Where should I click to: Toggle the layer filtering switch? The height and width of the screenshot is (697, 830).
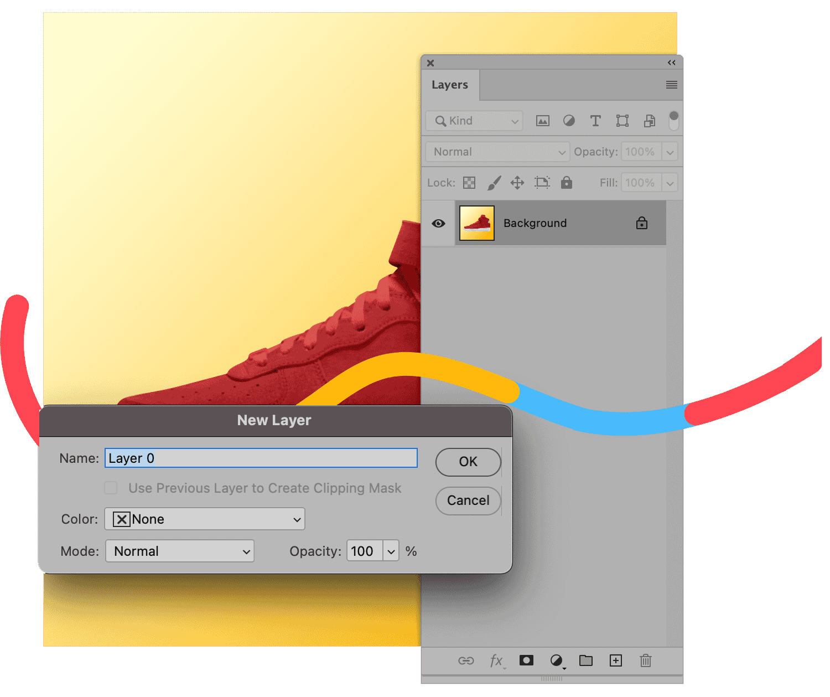pos(673,120)
